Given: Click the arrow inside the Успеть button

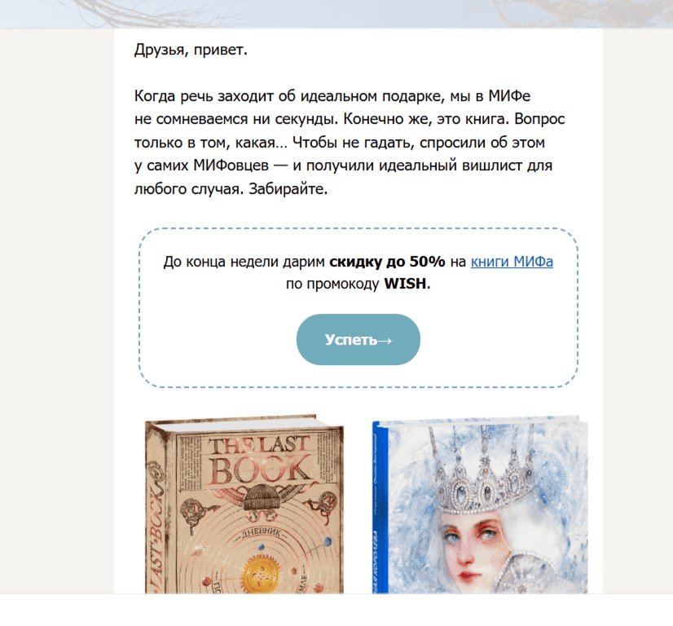Looking at the screenshot, I should click(x=385, y=341).
